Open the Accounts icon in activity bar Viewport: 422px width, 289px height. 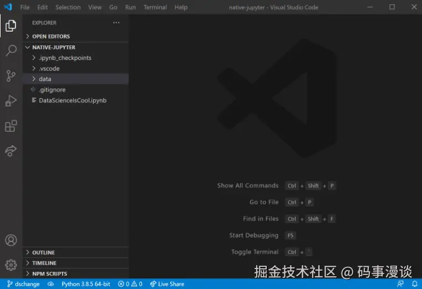[11, 240]
